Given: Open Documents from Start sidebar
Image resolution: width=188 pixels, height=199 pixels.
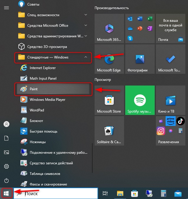Looking at the screenshot, I should (x=6, y=138).
